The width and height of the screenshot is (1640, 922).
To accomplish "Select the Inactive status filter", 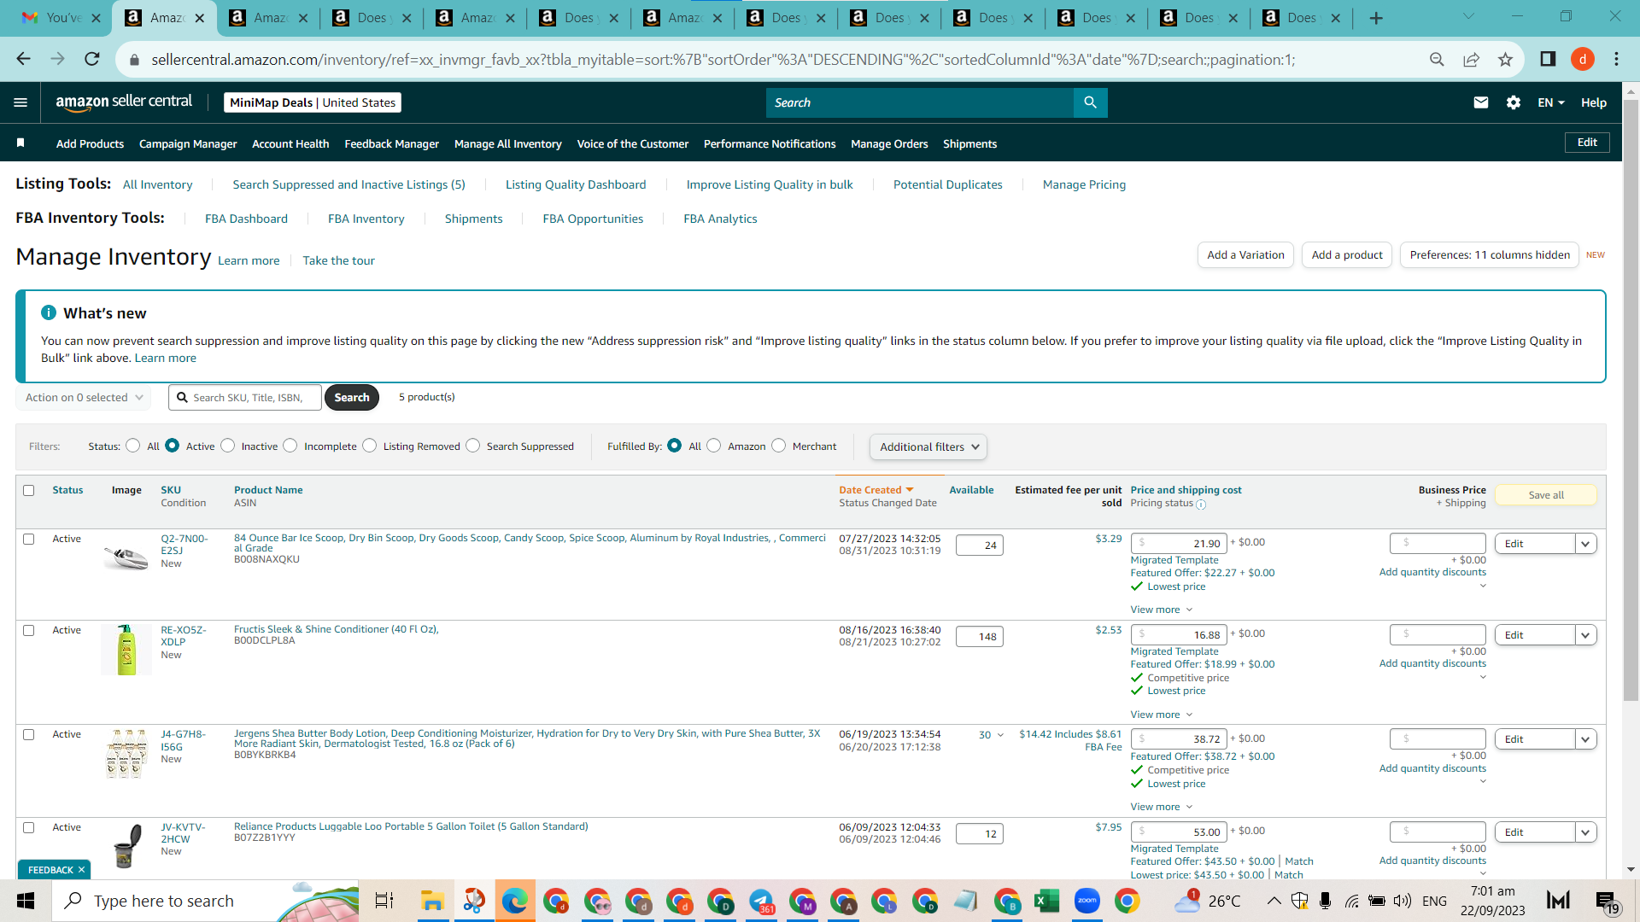I will [227, 446].
